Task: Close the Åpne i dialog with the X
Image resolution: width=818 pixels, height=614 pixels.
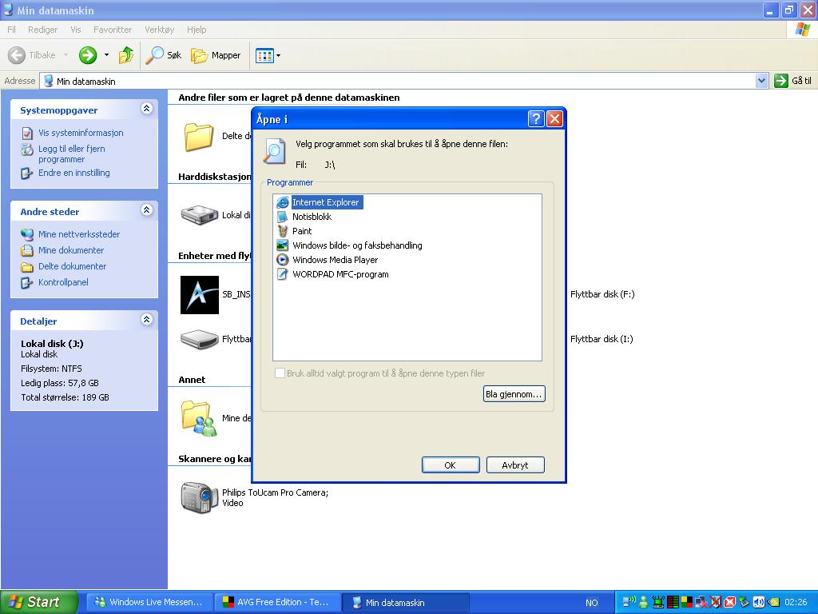Action: tap(554, 119)
